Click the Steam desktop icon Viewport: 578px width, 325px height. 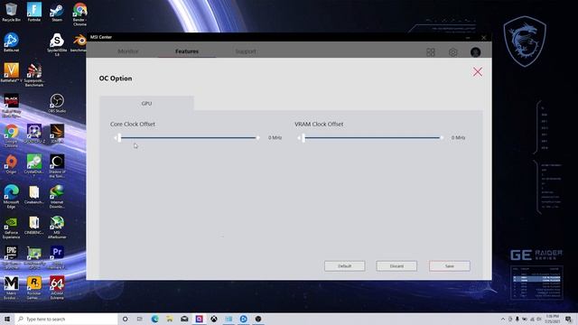pos(57,12)
